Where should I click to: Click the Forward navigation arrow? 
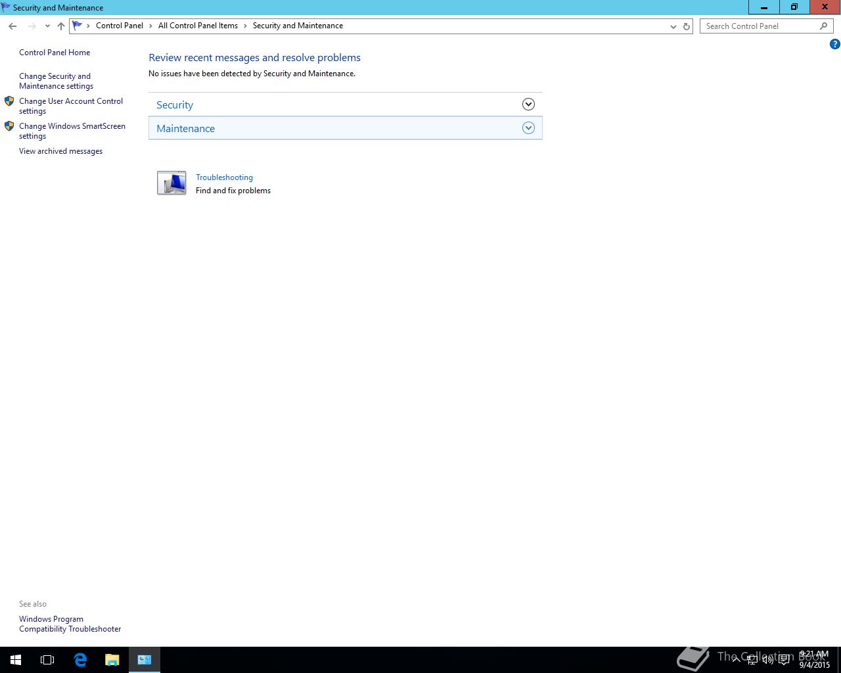31,26
